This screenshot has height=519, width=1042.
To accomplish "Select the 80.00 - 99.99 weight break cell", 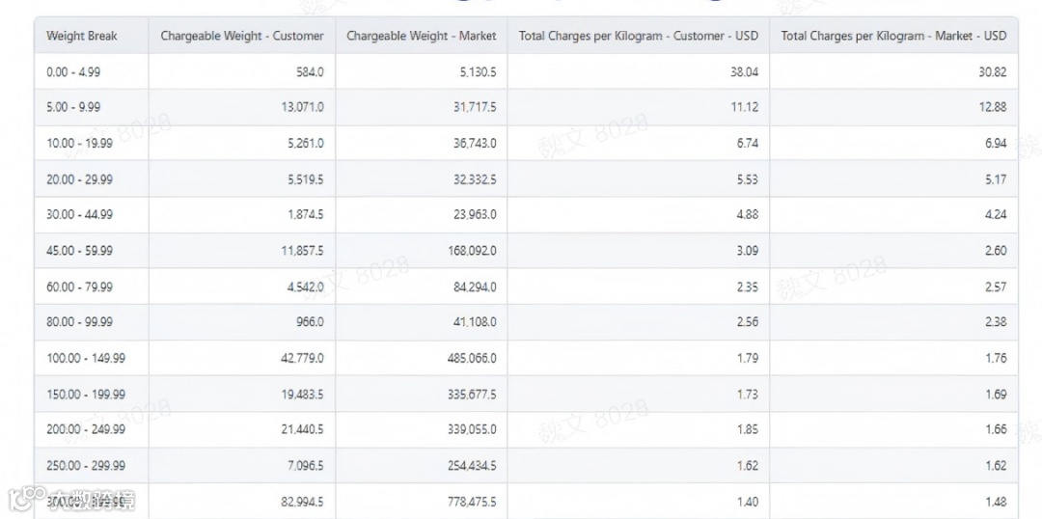I will tap(79, 322).
